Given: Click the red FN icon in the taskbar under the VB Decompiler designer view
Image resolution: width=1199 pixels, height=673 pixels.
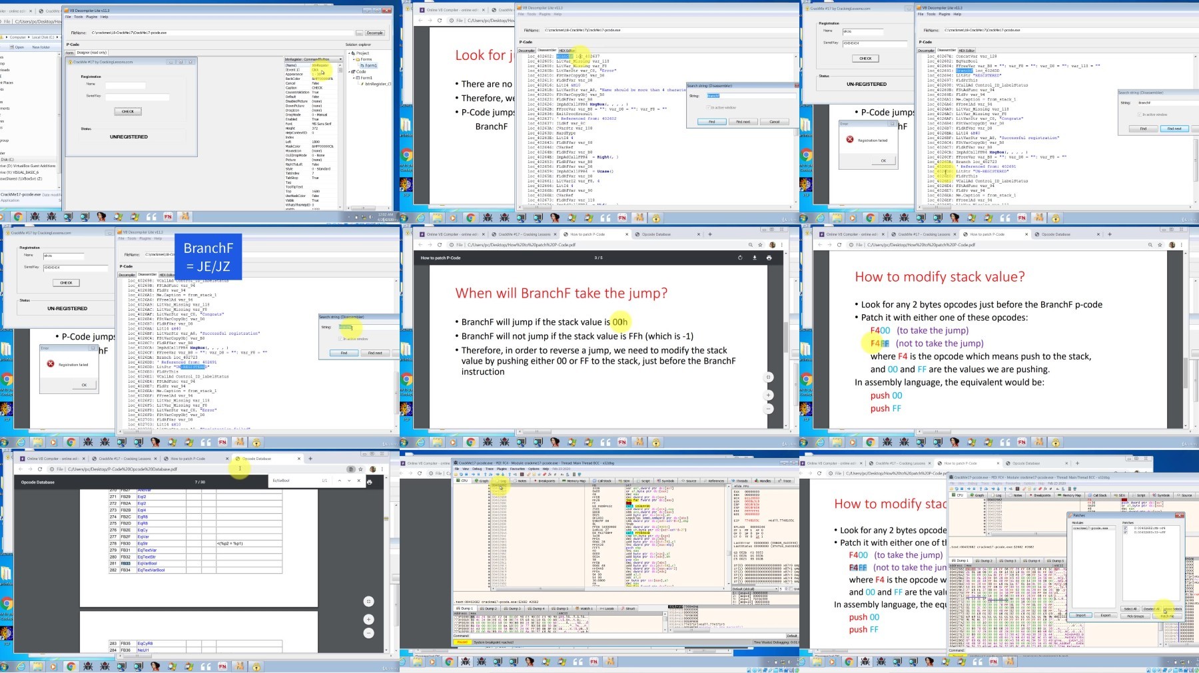Looking at the screenshot, I should 168,217.
